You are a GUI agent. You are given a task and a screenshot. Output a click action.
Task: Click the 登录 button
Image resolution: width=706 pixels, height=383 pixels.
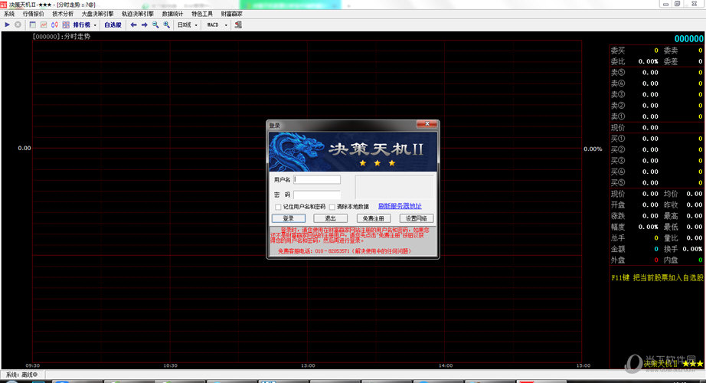coord(288,218)
